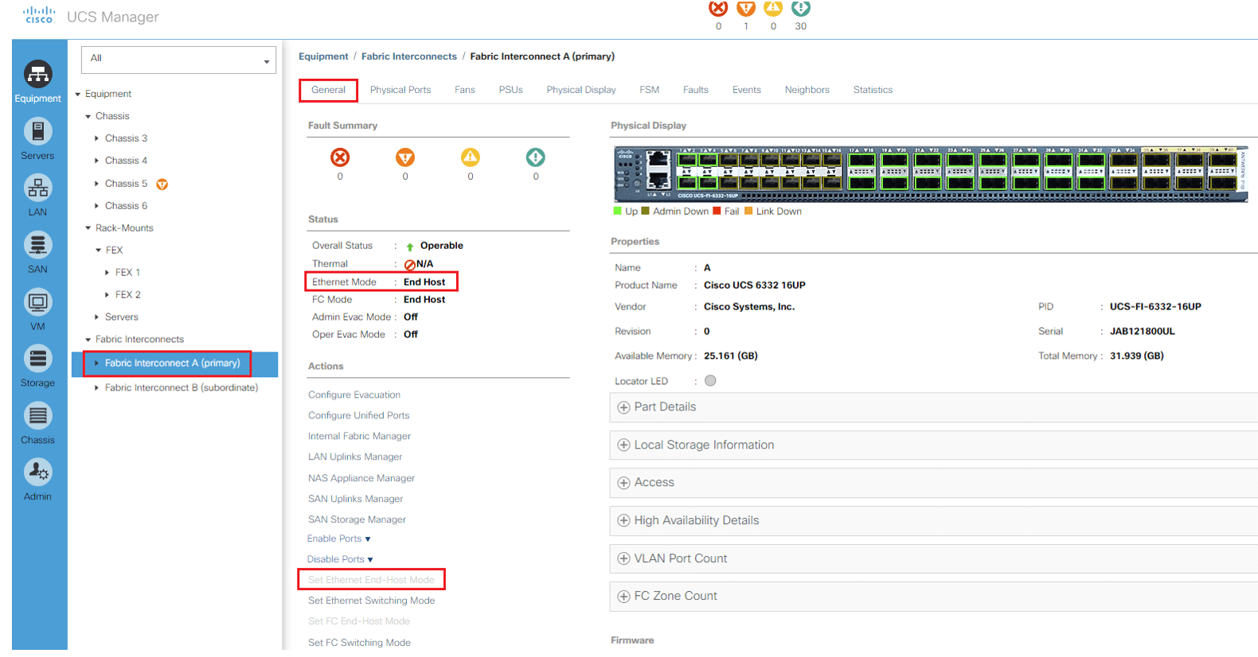Click minor warning icon in Fault Summary
This screenshot has height=657, width=1258.
pyautogui.click(x=471, y=157)
